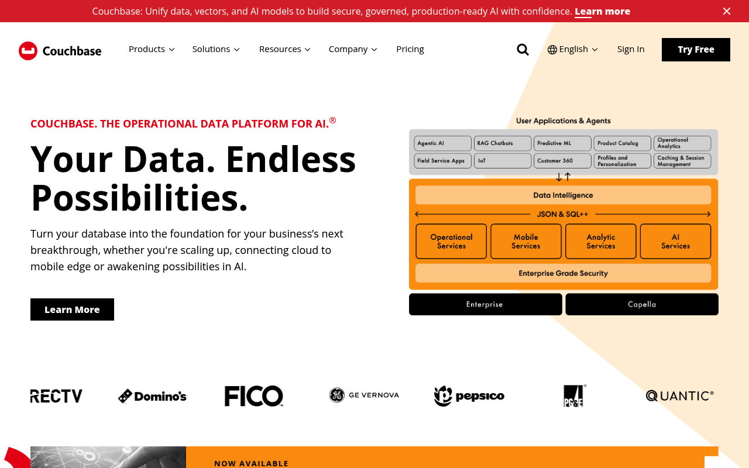Expand the Company menu

353,49
